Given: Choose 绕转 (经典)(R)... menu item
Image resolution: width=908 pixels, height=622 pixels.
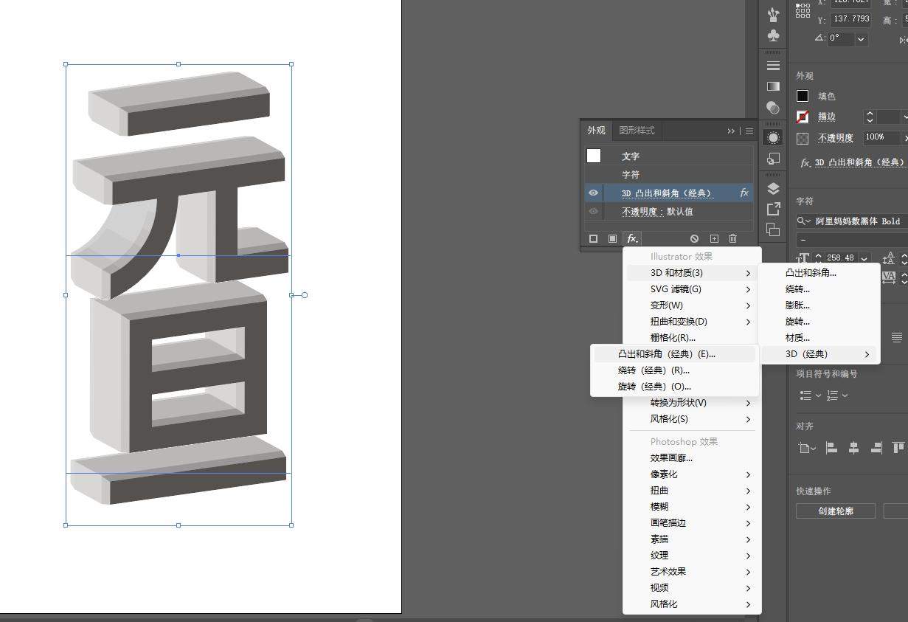Looking at the screenshot, I should pyautogui.click(x=675, y=370).
